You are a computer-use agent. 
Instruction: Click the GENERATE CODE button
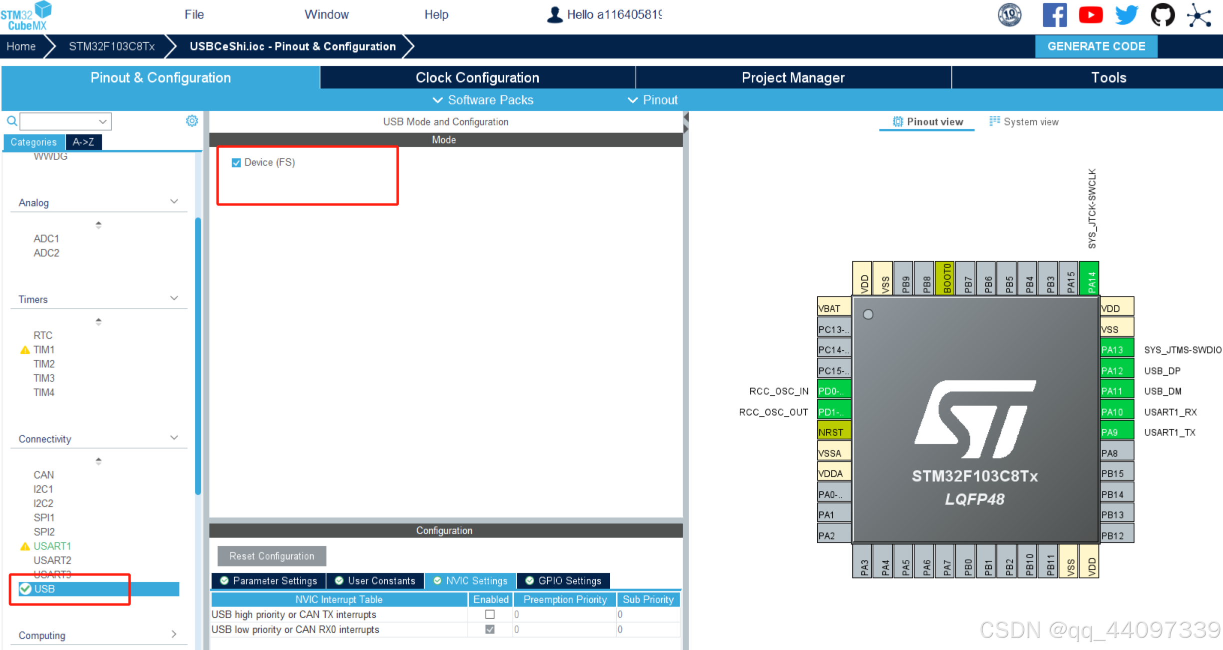[1095, 46]
